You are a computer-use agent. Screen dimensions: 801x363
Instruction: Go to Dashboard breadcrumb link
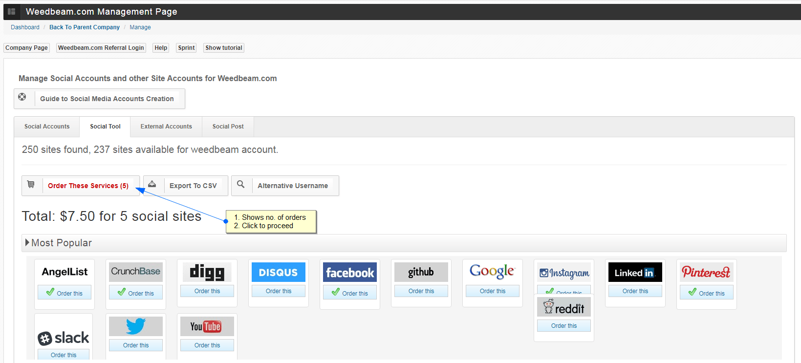coord(25,27)
